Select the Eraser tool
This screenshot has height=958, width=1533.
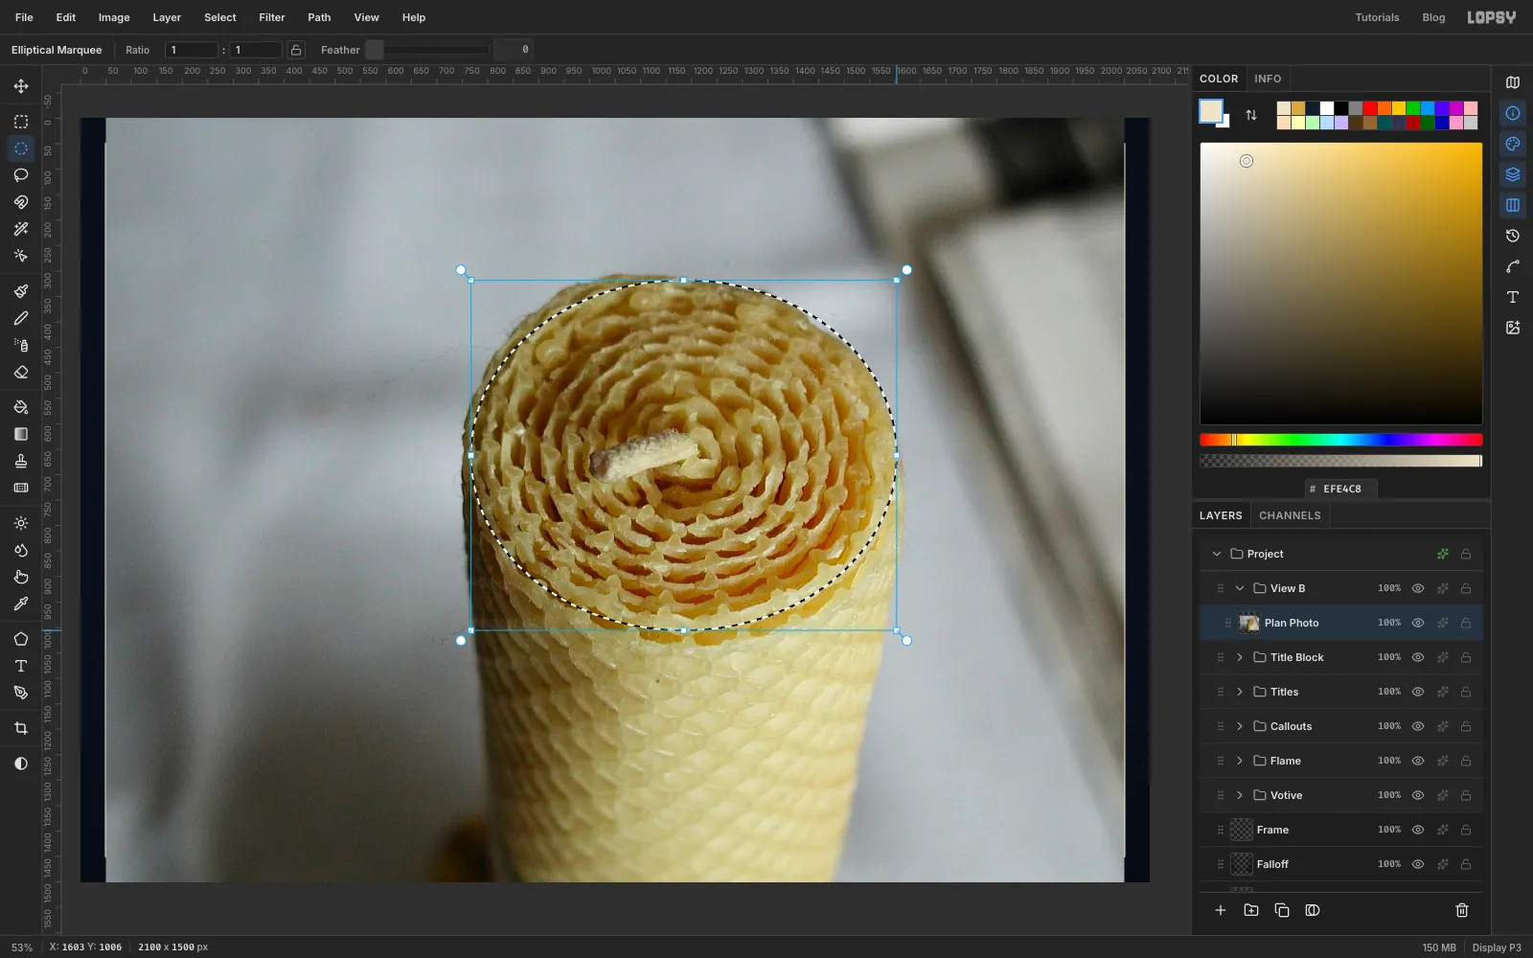[21, 372]
